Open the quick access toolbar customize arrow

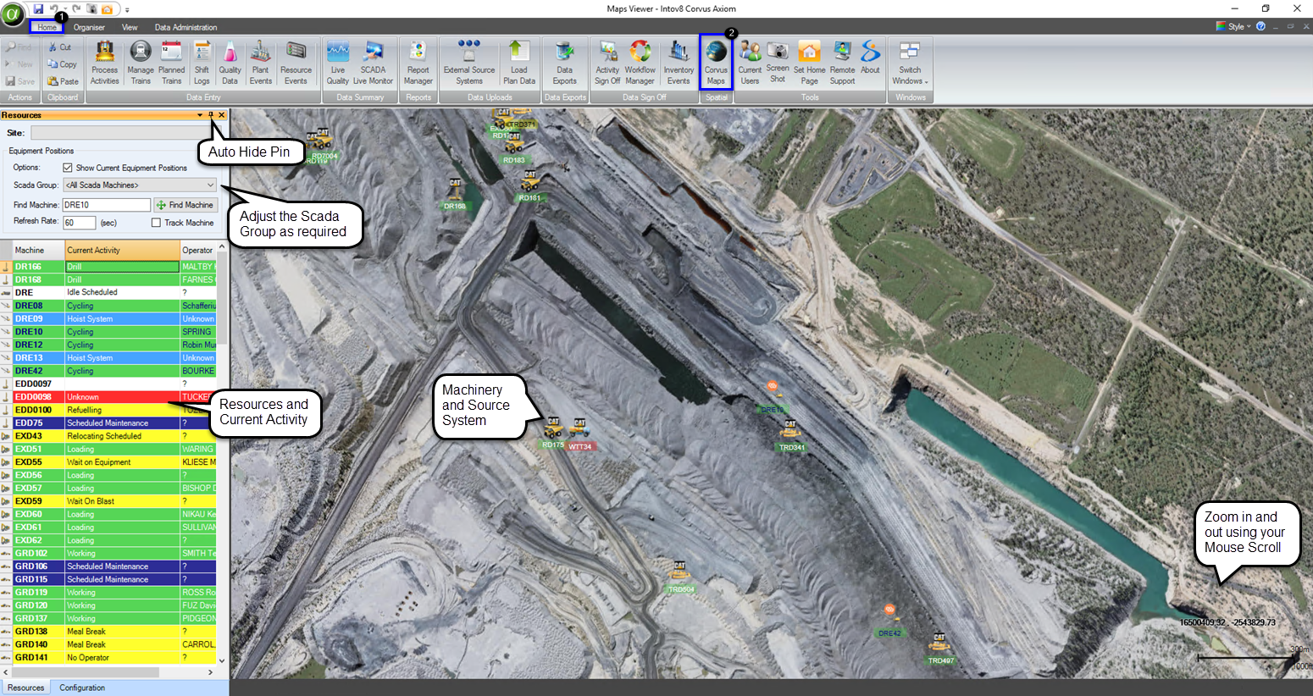(127, 9)
